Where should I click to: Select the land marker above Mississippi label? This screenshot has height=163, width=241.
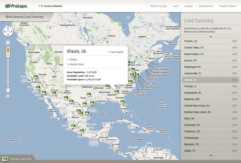coord(108,86)
